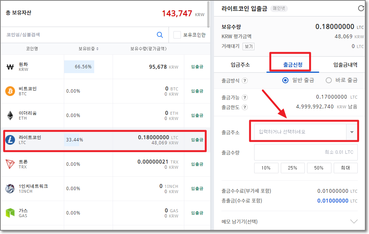Click the 코인명 column header
369x234 pixels.
[x=32, y=49]
